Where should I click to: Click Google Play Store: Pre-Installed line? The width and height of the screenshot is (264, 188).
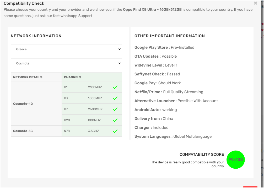(x=164, y=47)
